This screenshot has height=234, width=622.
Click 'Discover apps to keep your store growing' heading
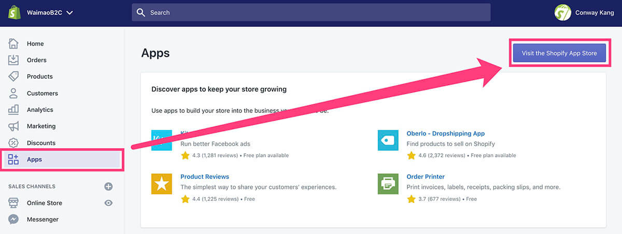[x=219, y=89]
